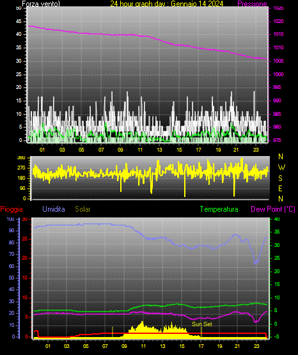The width and height of the screenshot is (298, 355).
Task: Click the W wind direction letter
Action: click(x=281, y=168)
